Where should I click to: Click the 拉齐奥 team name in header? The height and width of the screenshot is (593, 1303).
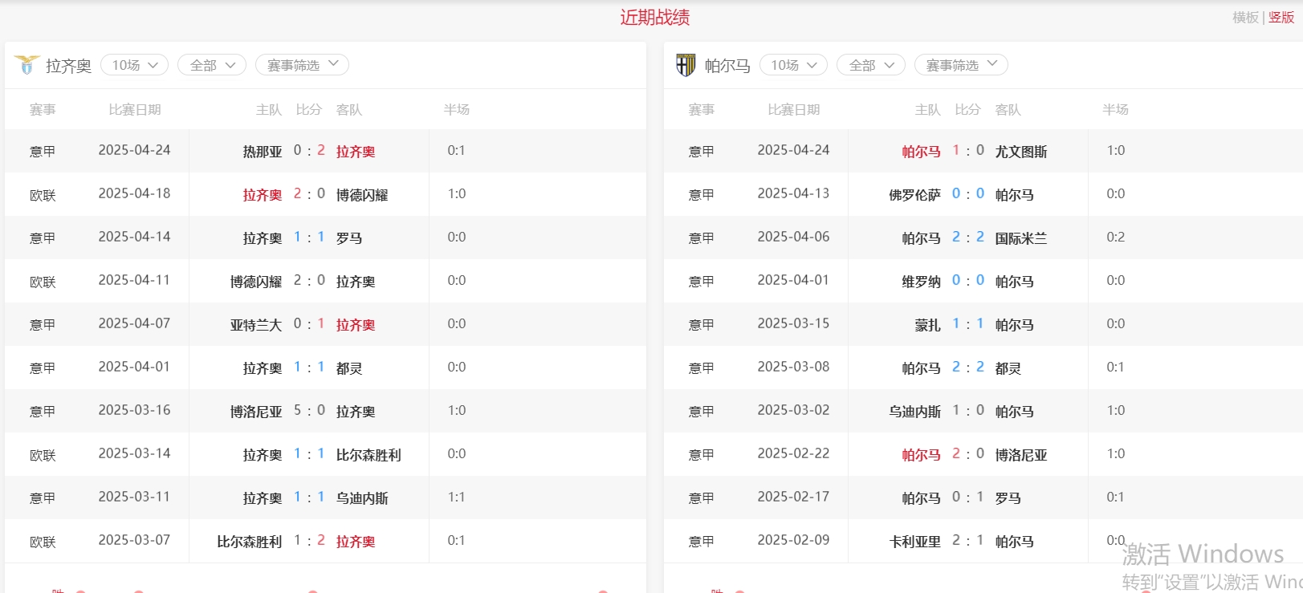[68, 66]
